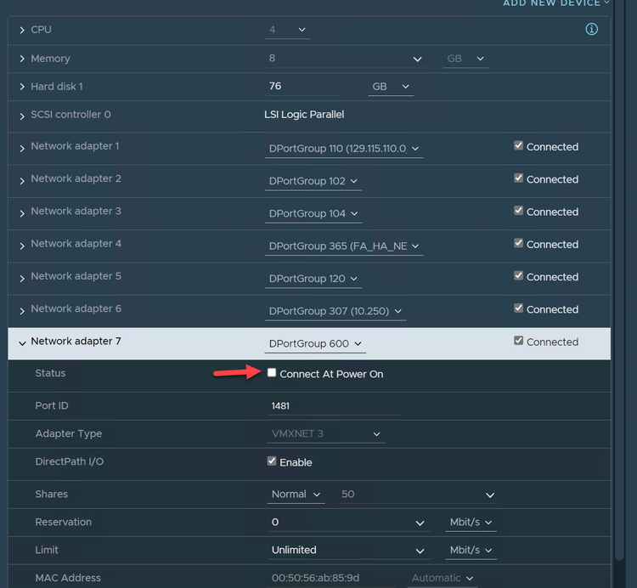Open the Add New Device menu

[556, 3]
